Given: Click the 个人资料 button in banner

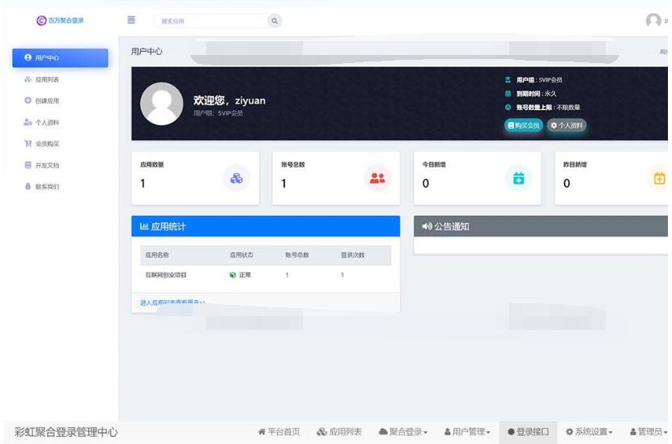Looking at the screenshot, I should pyautogui.click(x=567, y=125).
